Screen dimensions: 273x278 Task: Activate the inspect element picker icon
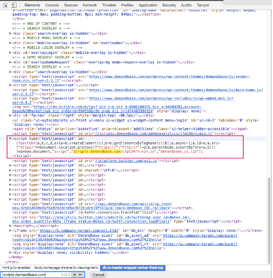pos(5,5)
